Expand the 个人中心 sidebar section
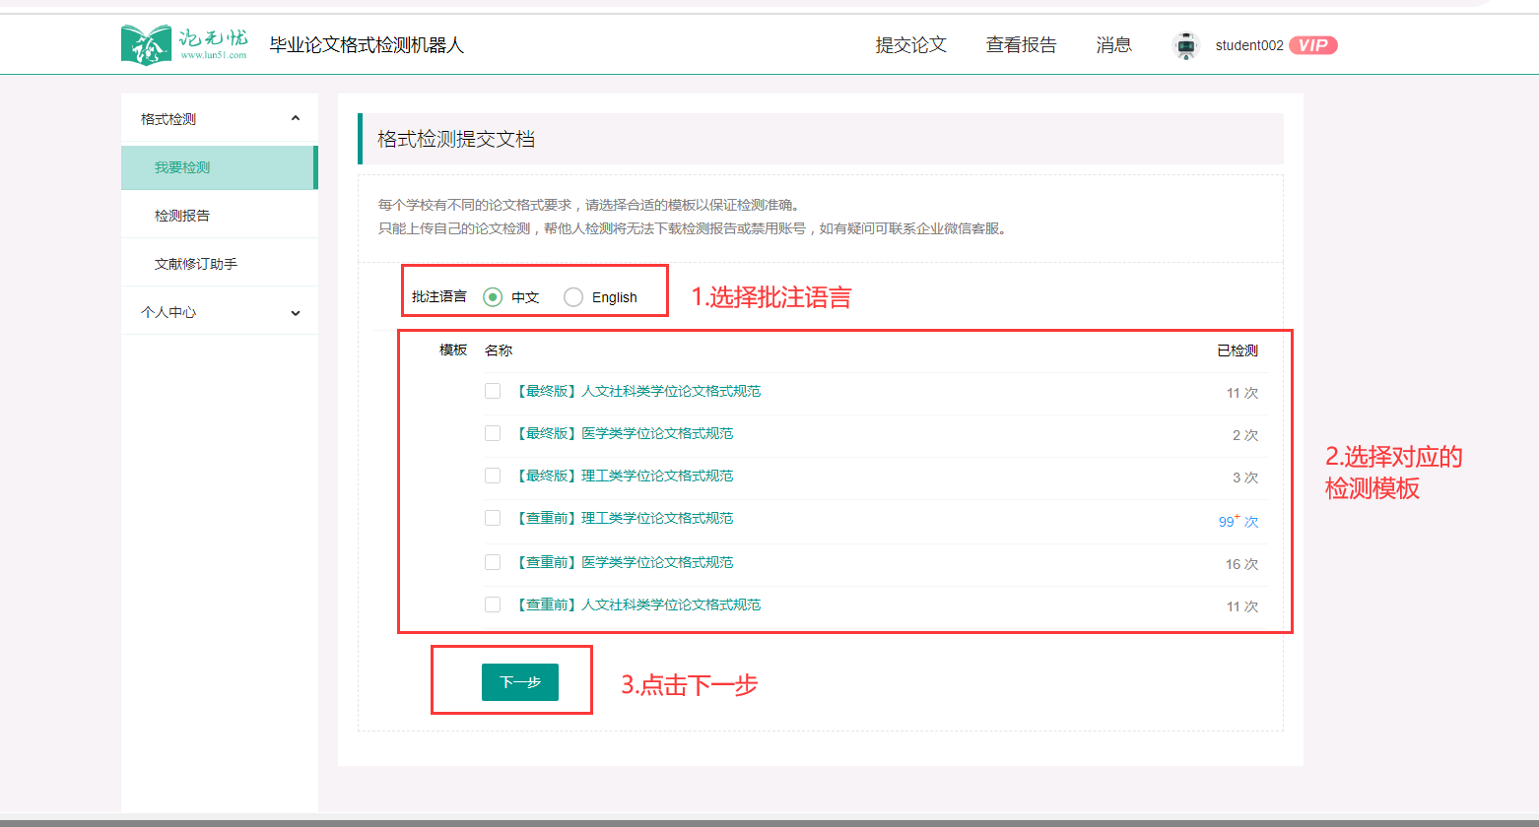 296,312
